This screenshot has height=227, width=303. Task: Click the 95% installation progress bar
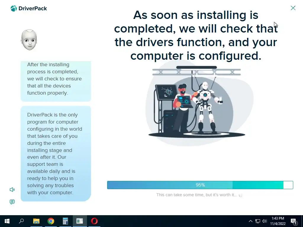point(200,185)
